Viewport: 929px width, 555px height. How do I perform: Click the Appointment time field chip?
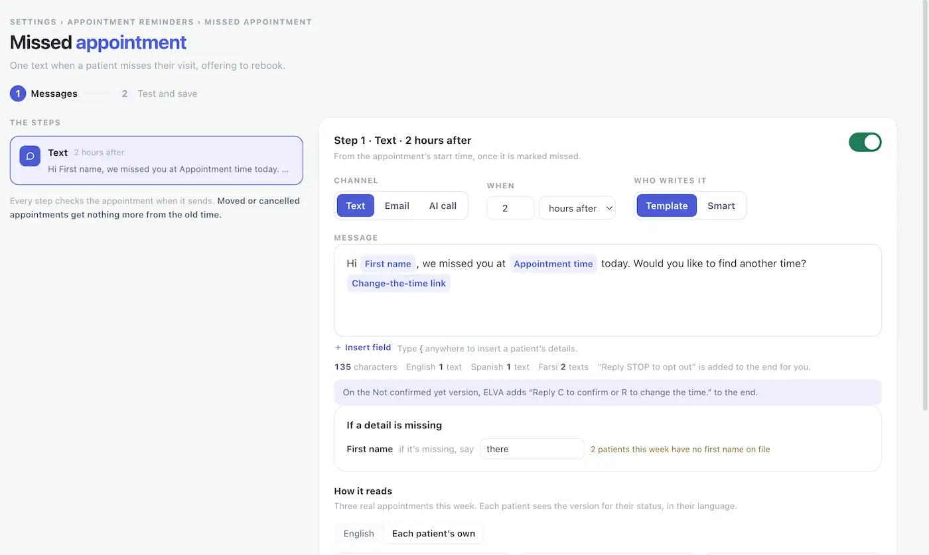[553, 264]
